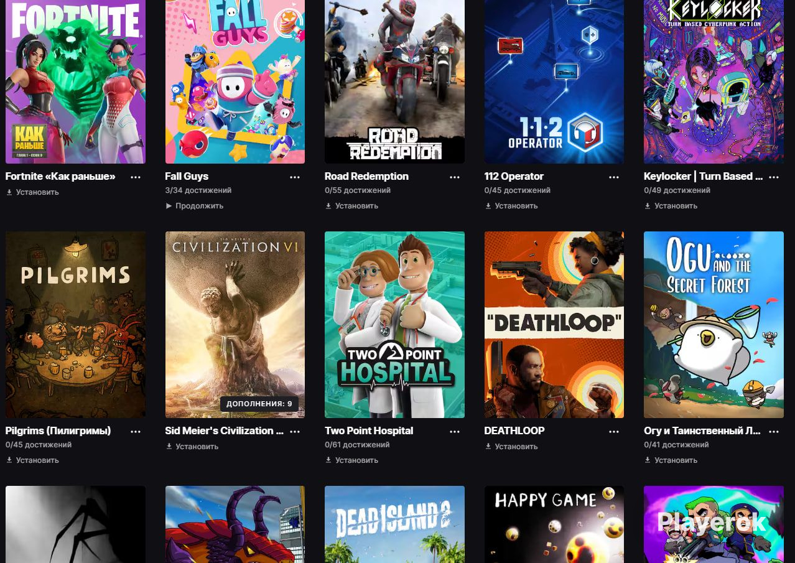
Task: Click 3/34 достижений under Fall Guys
Action: point(198,190)
